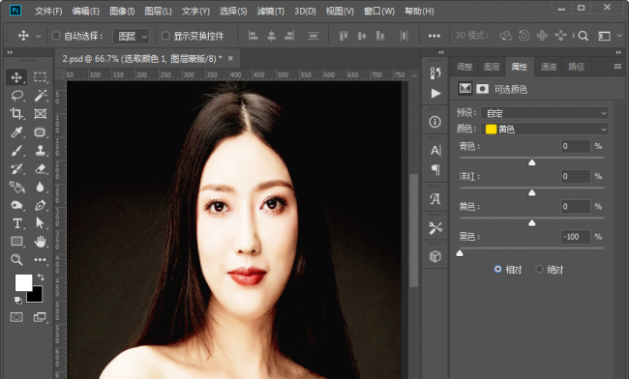
Task: Open the 3D panel cube icon
Action: (435, 256)
